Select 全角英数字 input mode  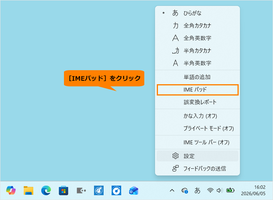pyautogui.click(x=197, y=38)
